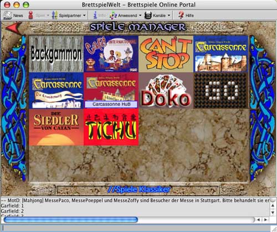This screenshot has height=232, width=277.
Task: Expand the Spielpartner dropdown arrow
Action: 84,15
